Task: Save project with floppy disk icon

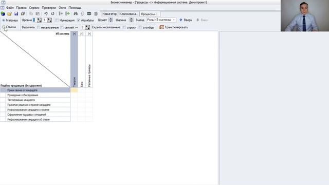Action: click(x=16, y=14)
